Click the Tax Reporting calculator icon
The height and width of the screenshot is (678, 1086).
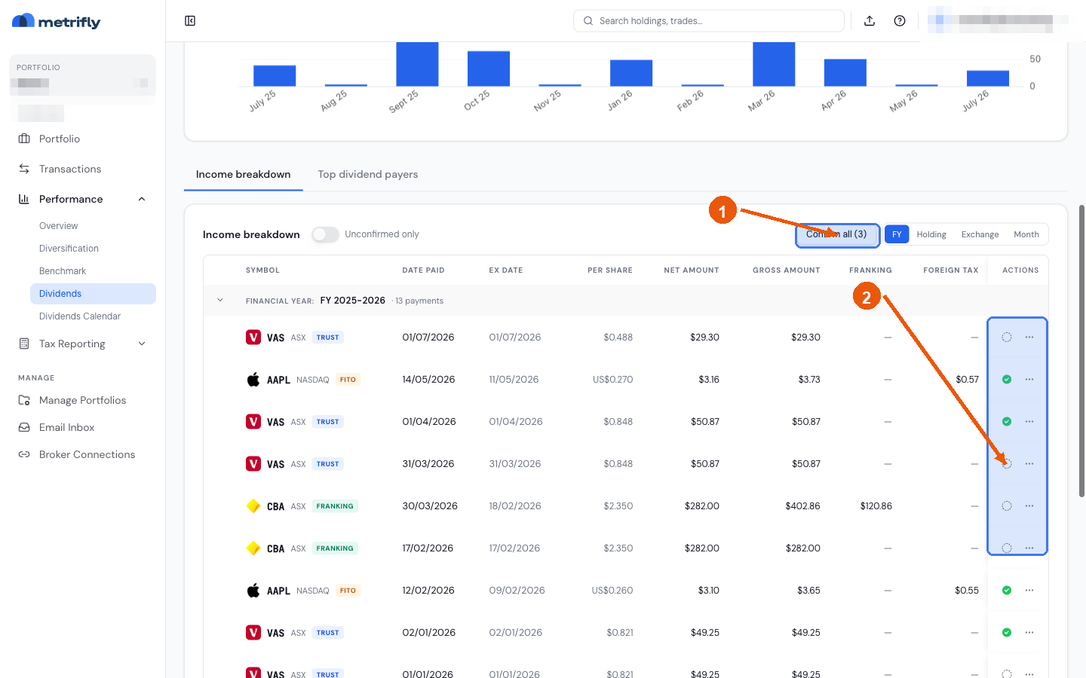point(24,344)
